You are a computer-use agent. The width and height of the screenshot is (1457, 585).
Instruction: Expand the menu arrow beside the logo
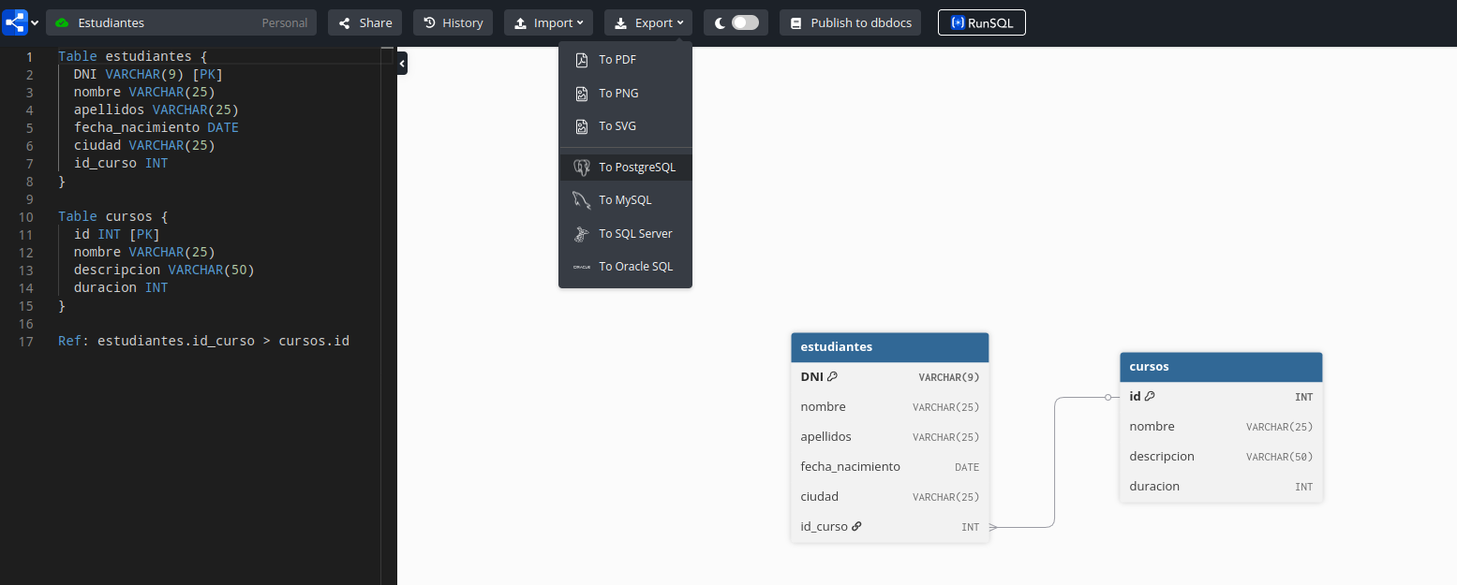click(36, 22)
